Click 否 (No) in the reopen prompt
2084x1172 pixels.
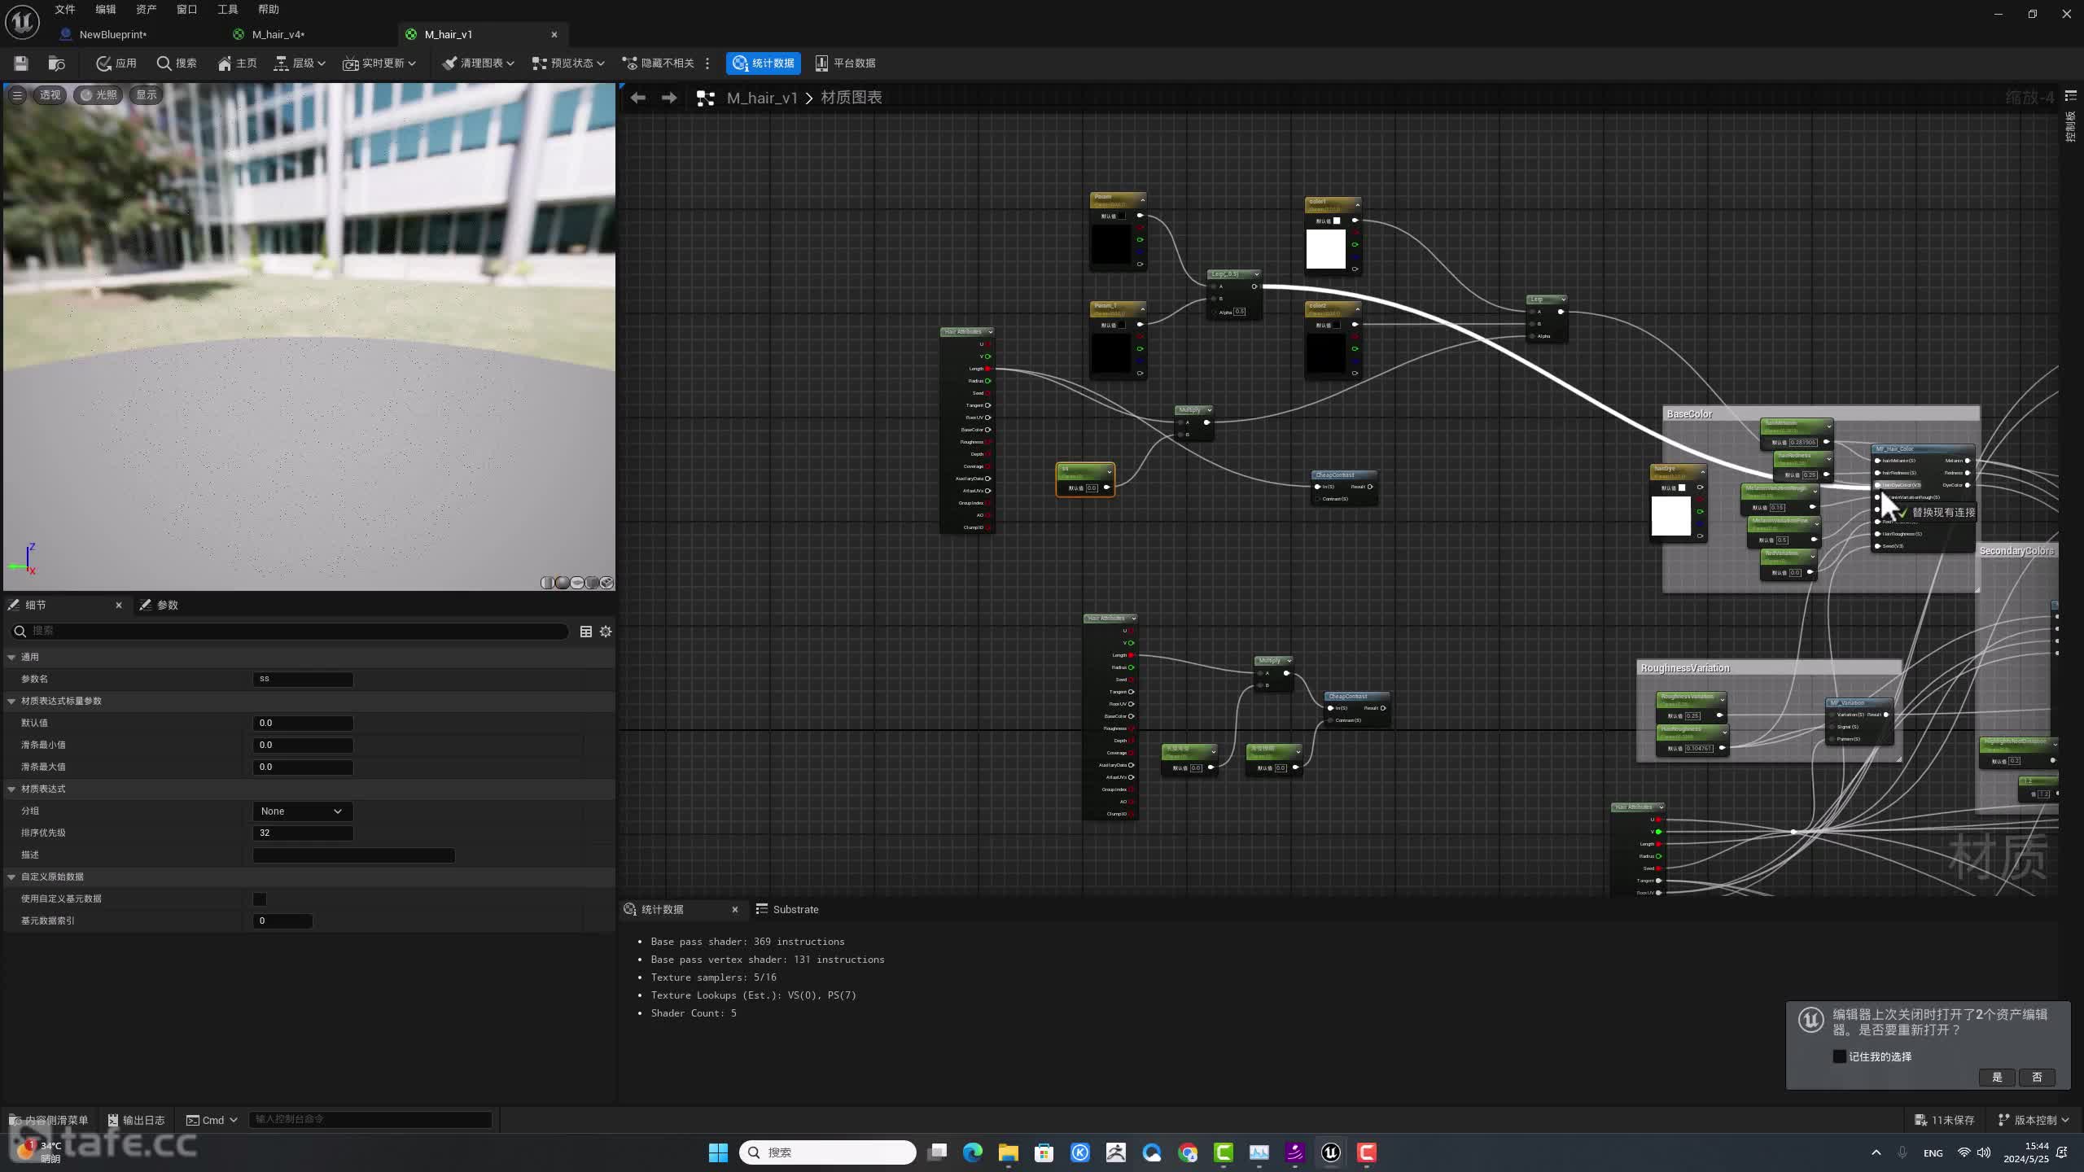pyautogui.click(x=2038, y=1077)
